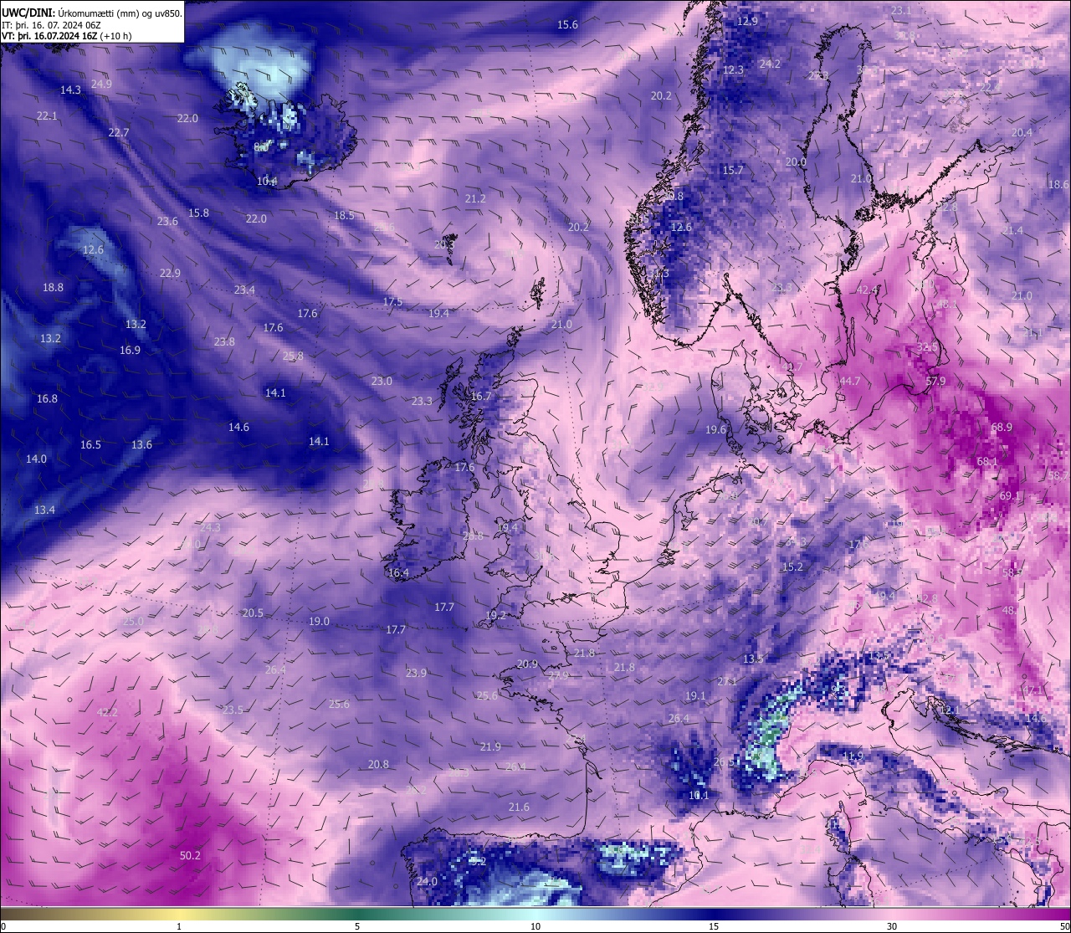Click the 23.8 value label

tap(224, 342)
